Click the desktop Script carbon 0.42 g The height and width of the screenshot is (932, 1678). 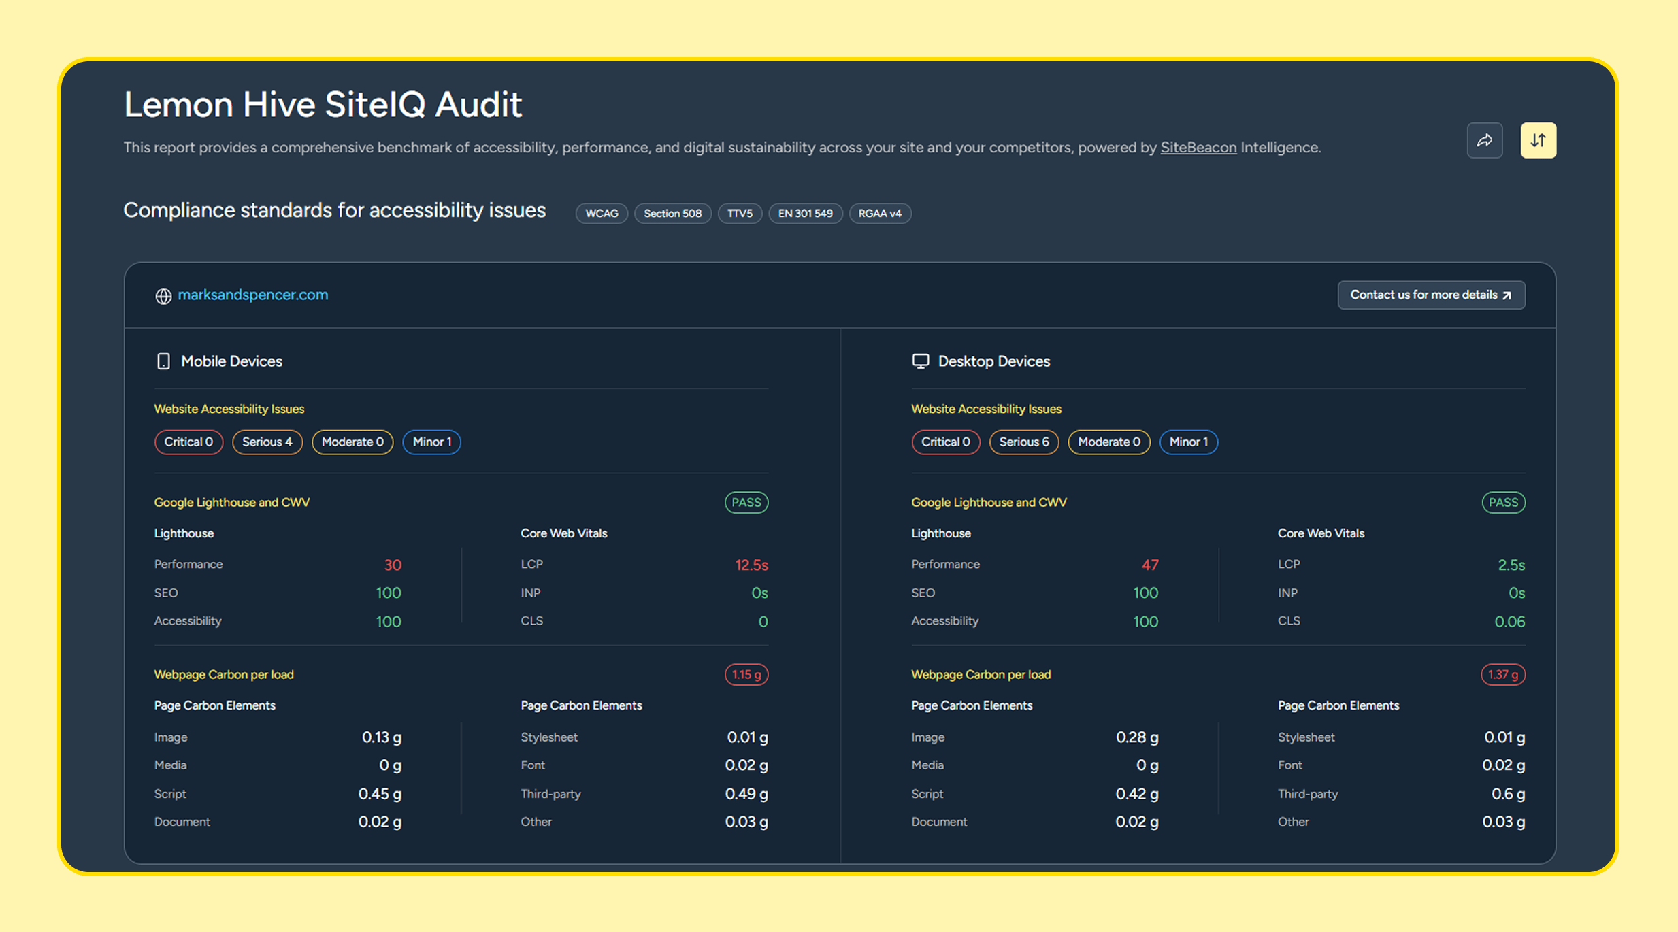click(x=1137, y=793)
